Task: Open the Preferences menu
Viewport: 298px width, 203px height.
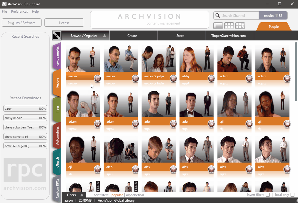Action: 19,12
